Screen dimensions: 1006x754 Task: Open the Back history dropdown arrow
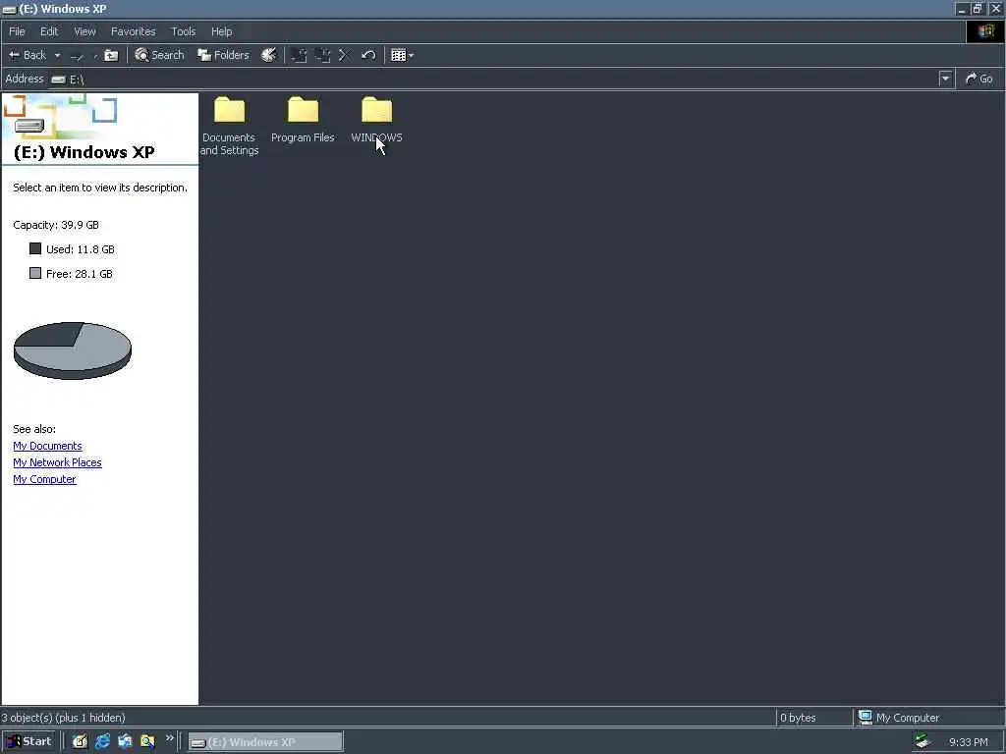click(x=57, y=56)
